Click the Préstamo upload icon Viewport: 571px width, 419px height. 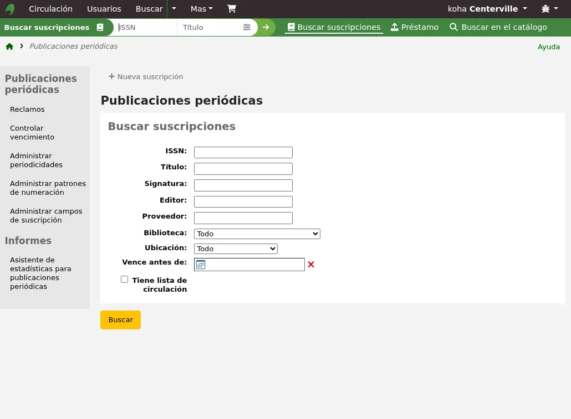pos(394,27)
